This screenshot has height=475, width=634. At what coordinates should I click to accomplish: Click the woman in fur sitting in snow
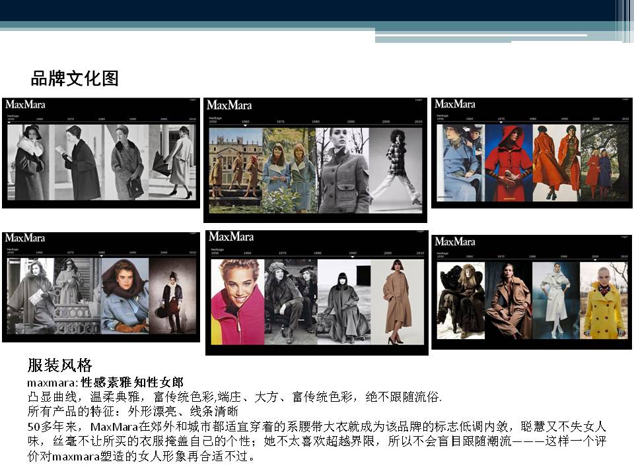461,301
